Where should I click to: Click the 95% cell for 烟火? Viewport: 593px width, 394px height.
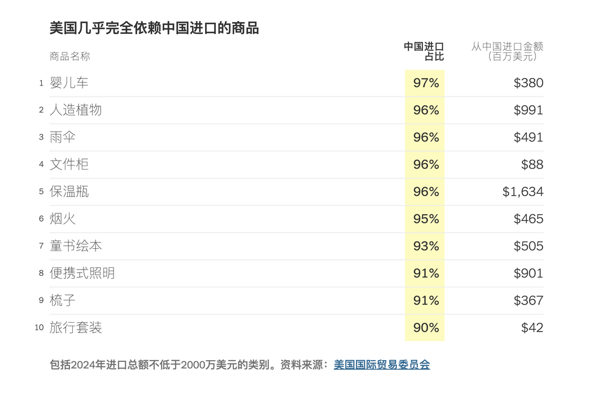(x=425, y=219)
